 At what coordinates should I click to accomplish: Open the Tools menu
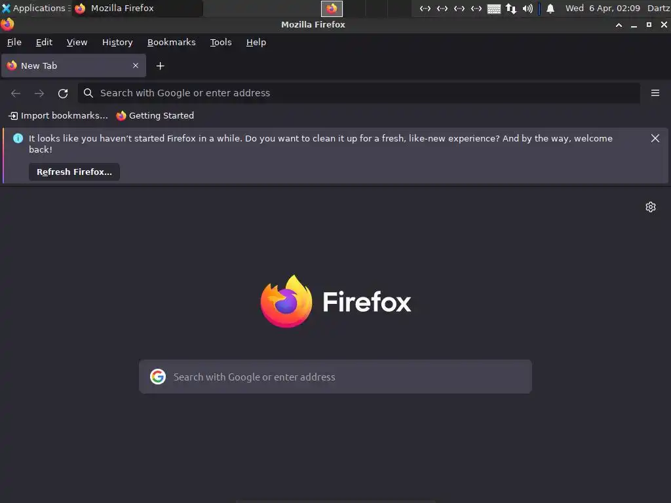221,43
